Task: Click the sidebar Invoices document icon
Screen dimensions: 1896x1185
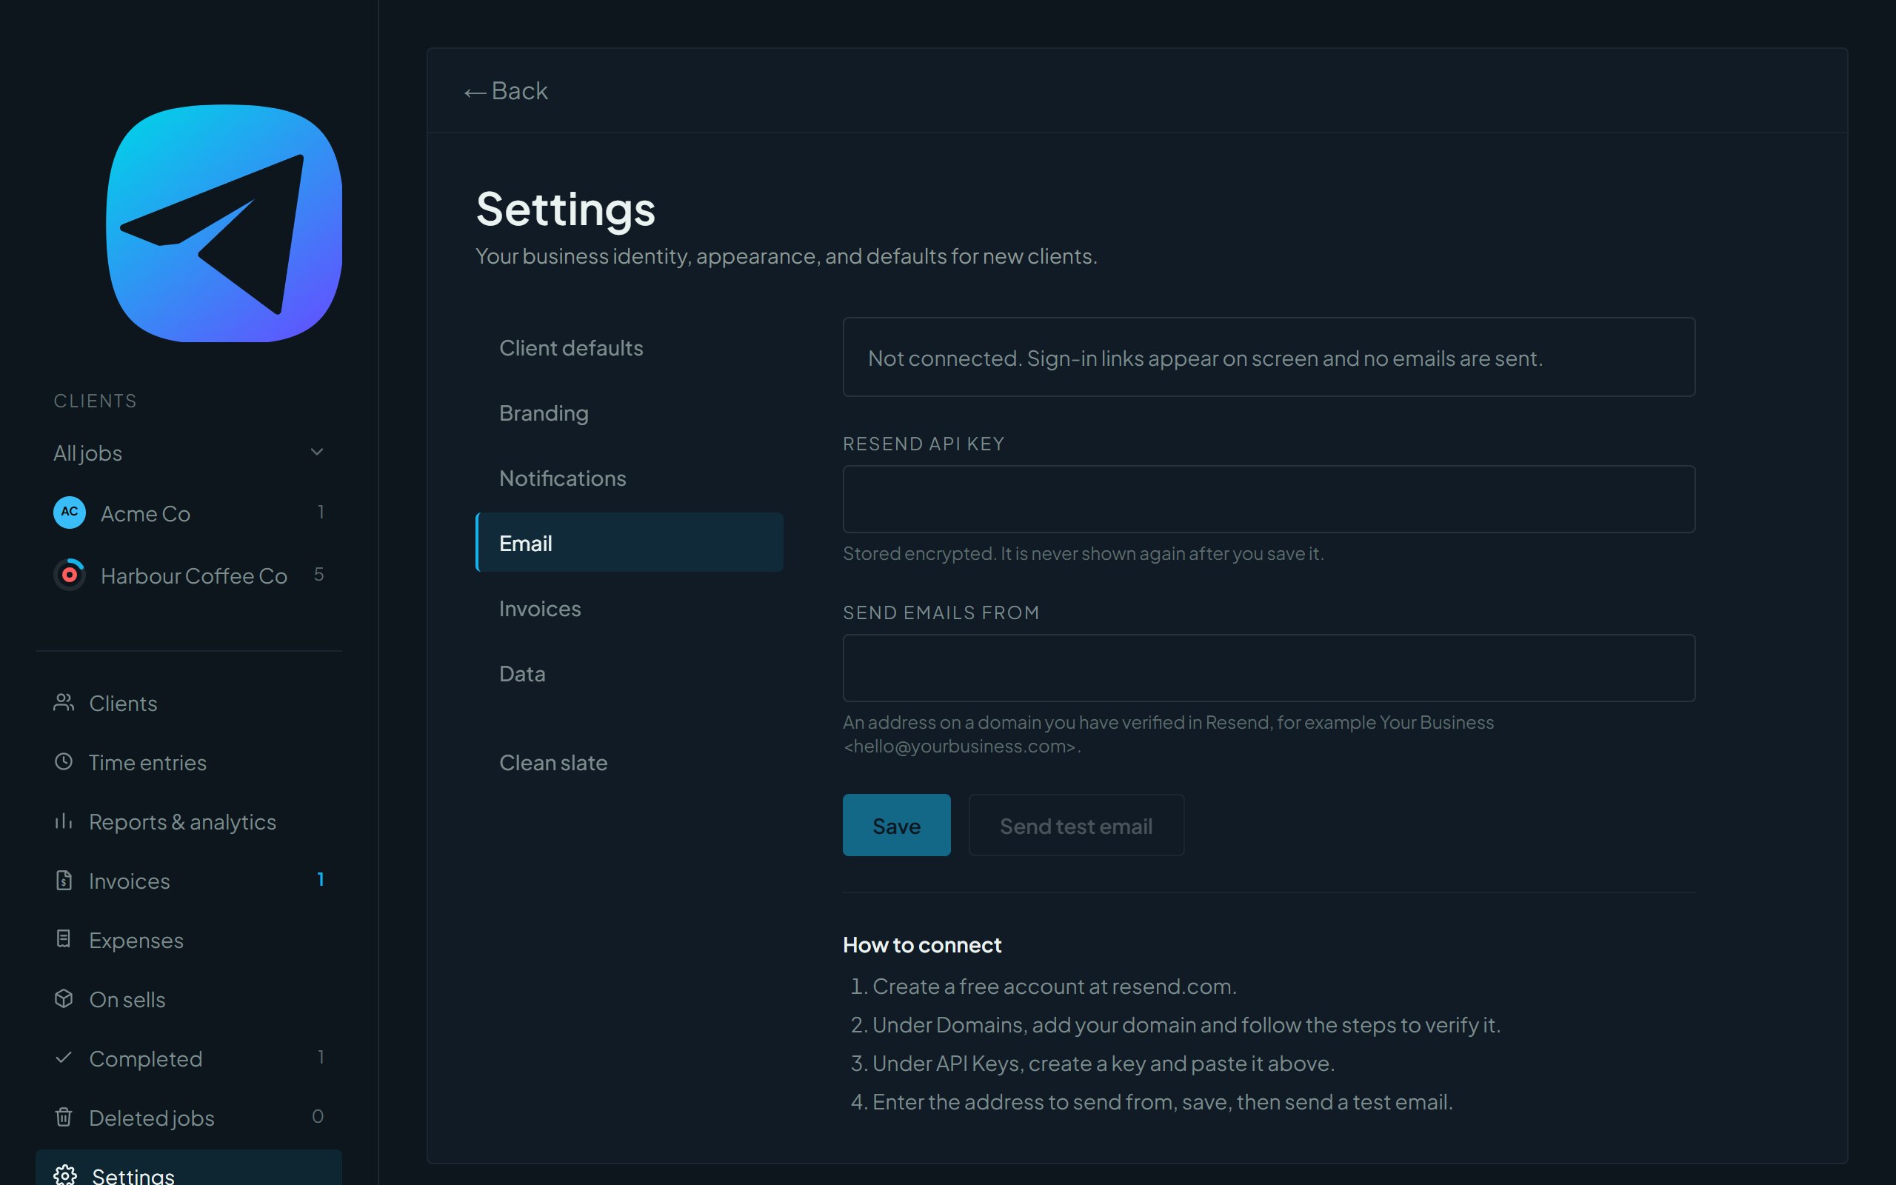Action: pos(64,881)
